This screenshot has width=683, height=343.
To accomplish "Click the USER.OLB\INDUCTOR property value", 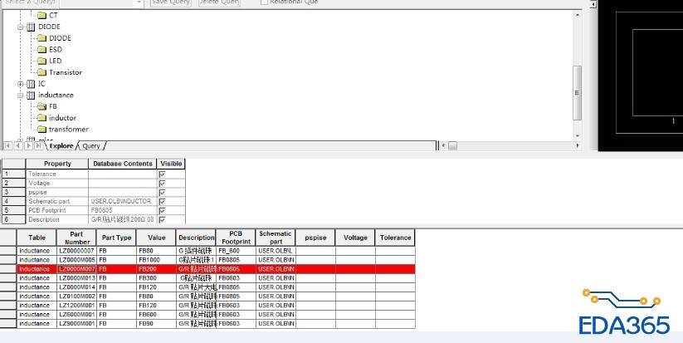I will click(x=122, y=202).
